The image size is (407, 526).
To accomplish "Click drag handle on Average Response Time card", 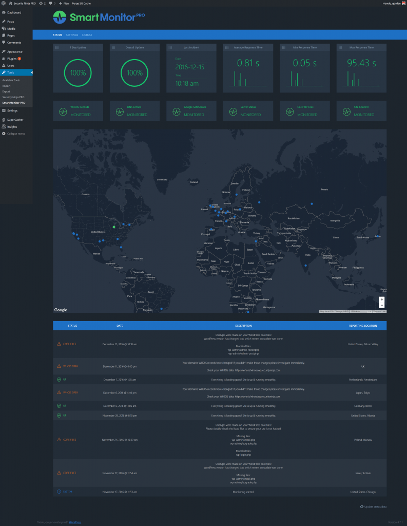I will [227, 47].
